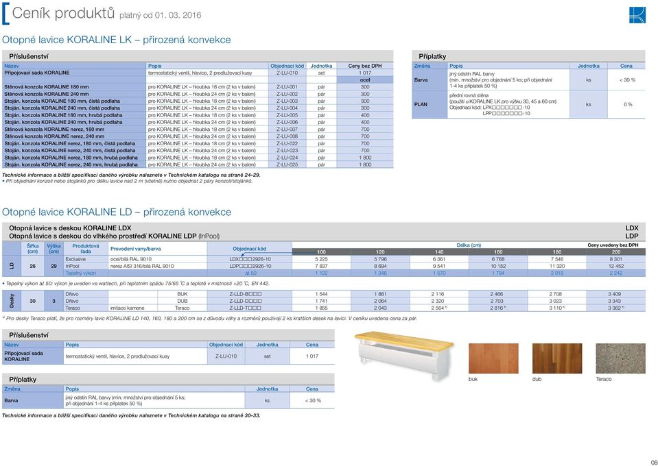The image size is (658, 466).
Task: Click row 'Stěnová konzola KORALINE 240 mm'
Action: coord(198,94)
